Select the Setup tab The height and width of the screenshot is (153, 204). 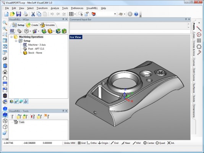coord(18,25)
